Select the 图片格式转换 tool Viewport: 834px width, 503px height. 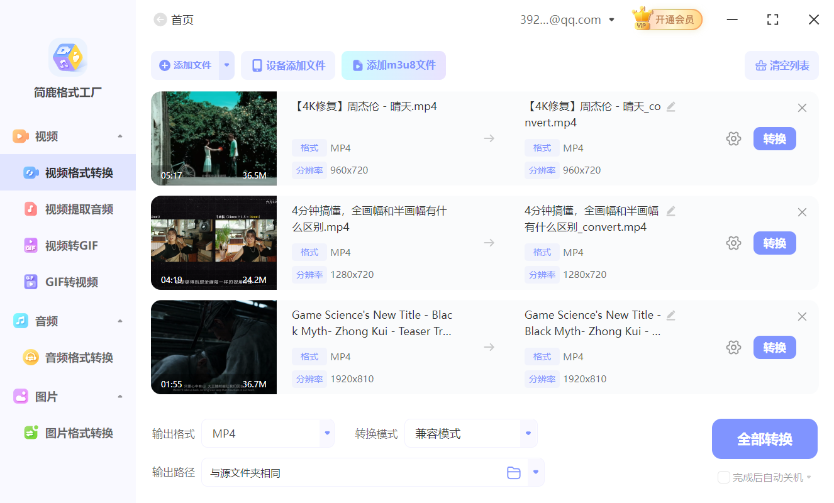(69, 433)
